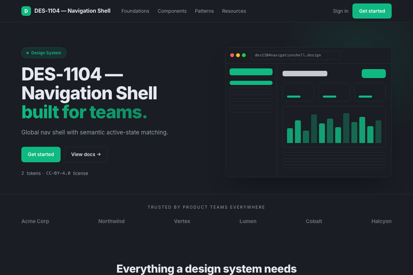Click the Vertex logo text
This screenshot has height=275, width=413.
click(182, 221)
